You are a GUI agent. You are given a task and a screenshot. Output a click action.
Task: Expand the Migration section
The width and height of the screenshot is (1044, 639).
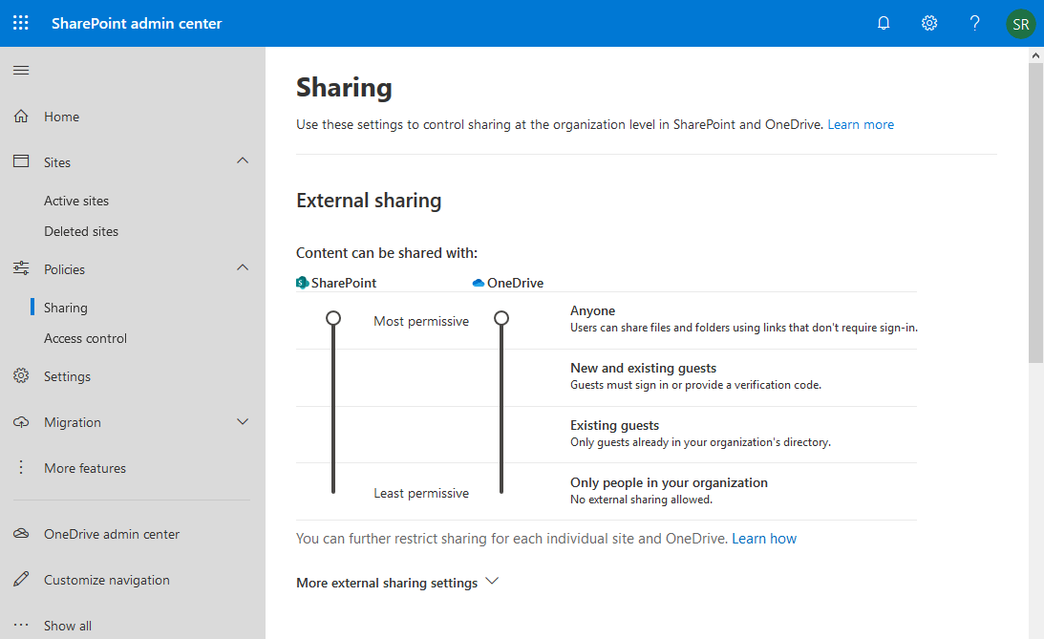pos(243,421)
